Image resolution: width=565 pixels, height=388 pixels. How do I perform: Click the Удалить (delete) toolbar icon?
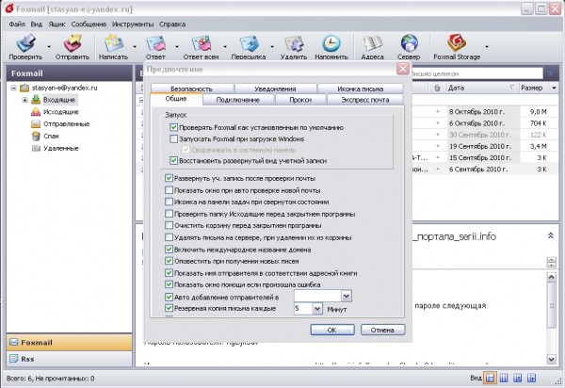[x=294, y=43]
